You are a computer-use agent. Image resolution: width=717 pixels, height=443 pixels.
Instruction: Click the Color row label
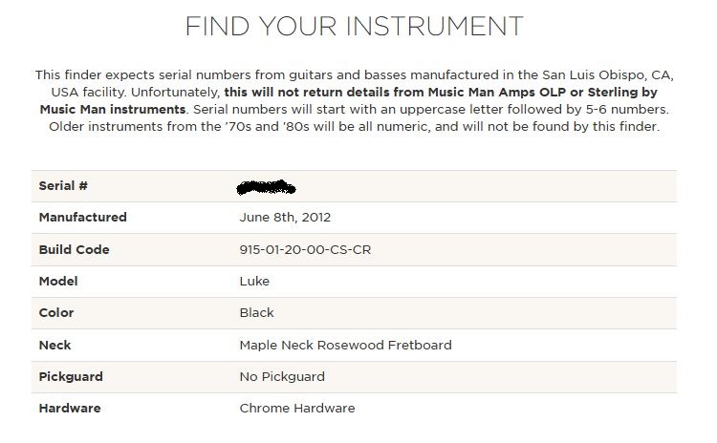[x=55, y=313]
